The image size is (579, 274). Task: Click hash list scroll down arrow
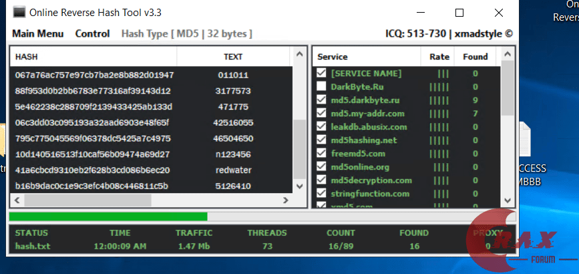point(299,186)
